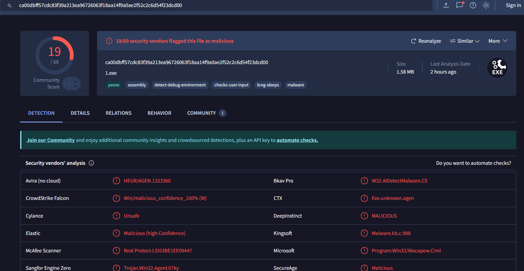
Task: Click the alert icon for Exe.unknown.agen
Action: [364, 198]
